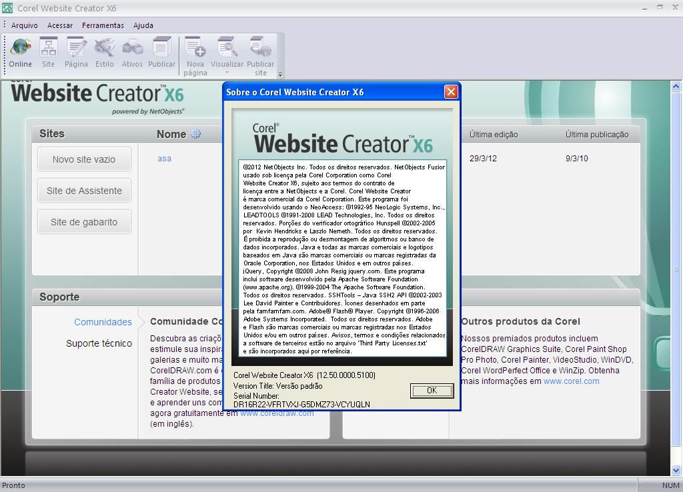Open the Ajuda menu
683x492 pixels.
pos(143,25)
